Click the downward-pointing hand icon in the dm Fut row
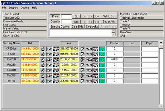165x111 pixels. coord(82,81)
